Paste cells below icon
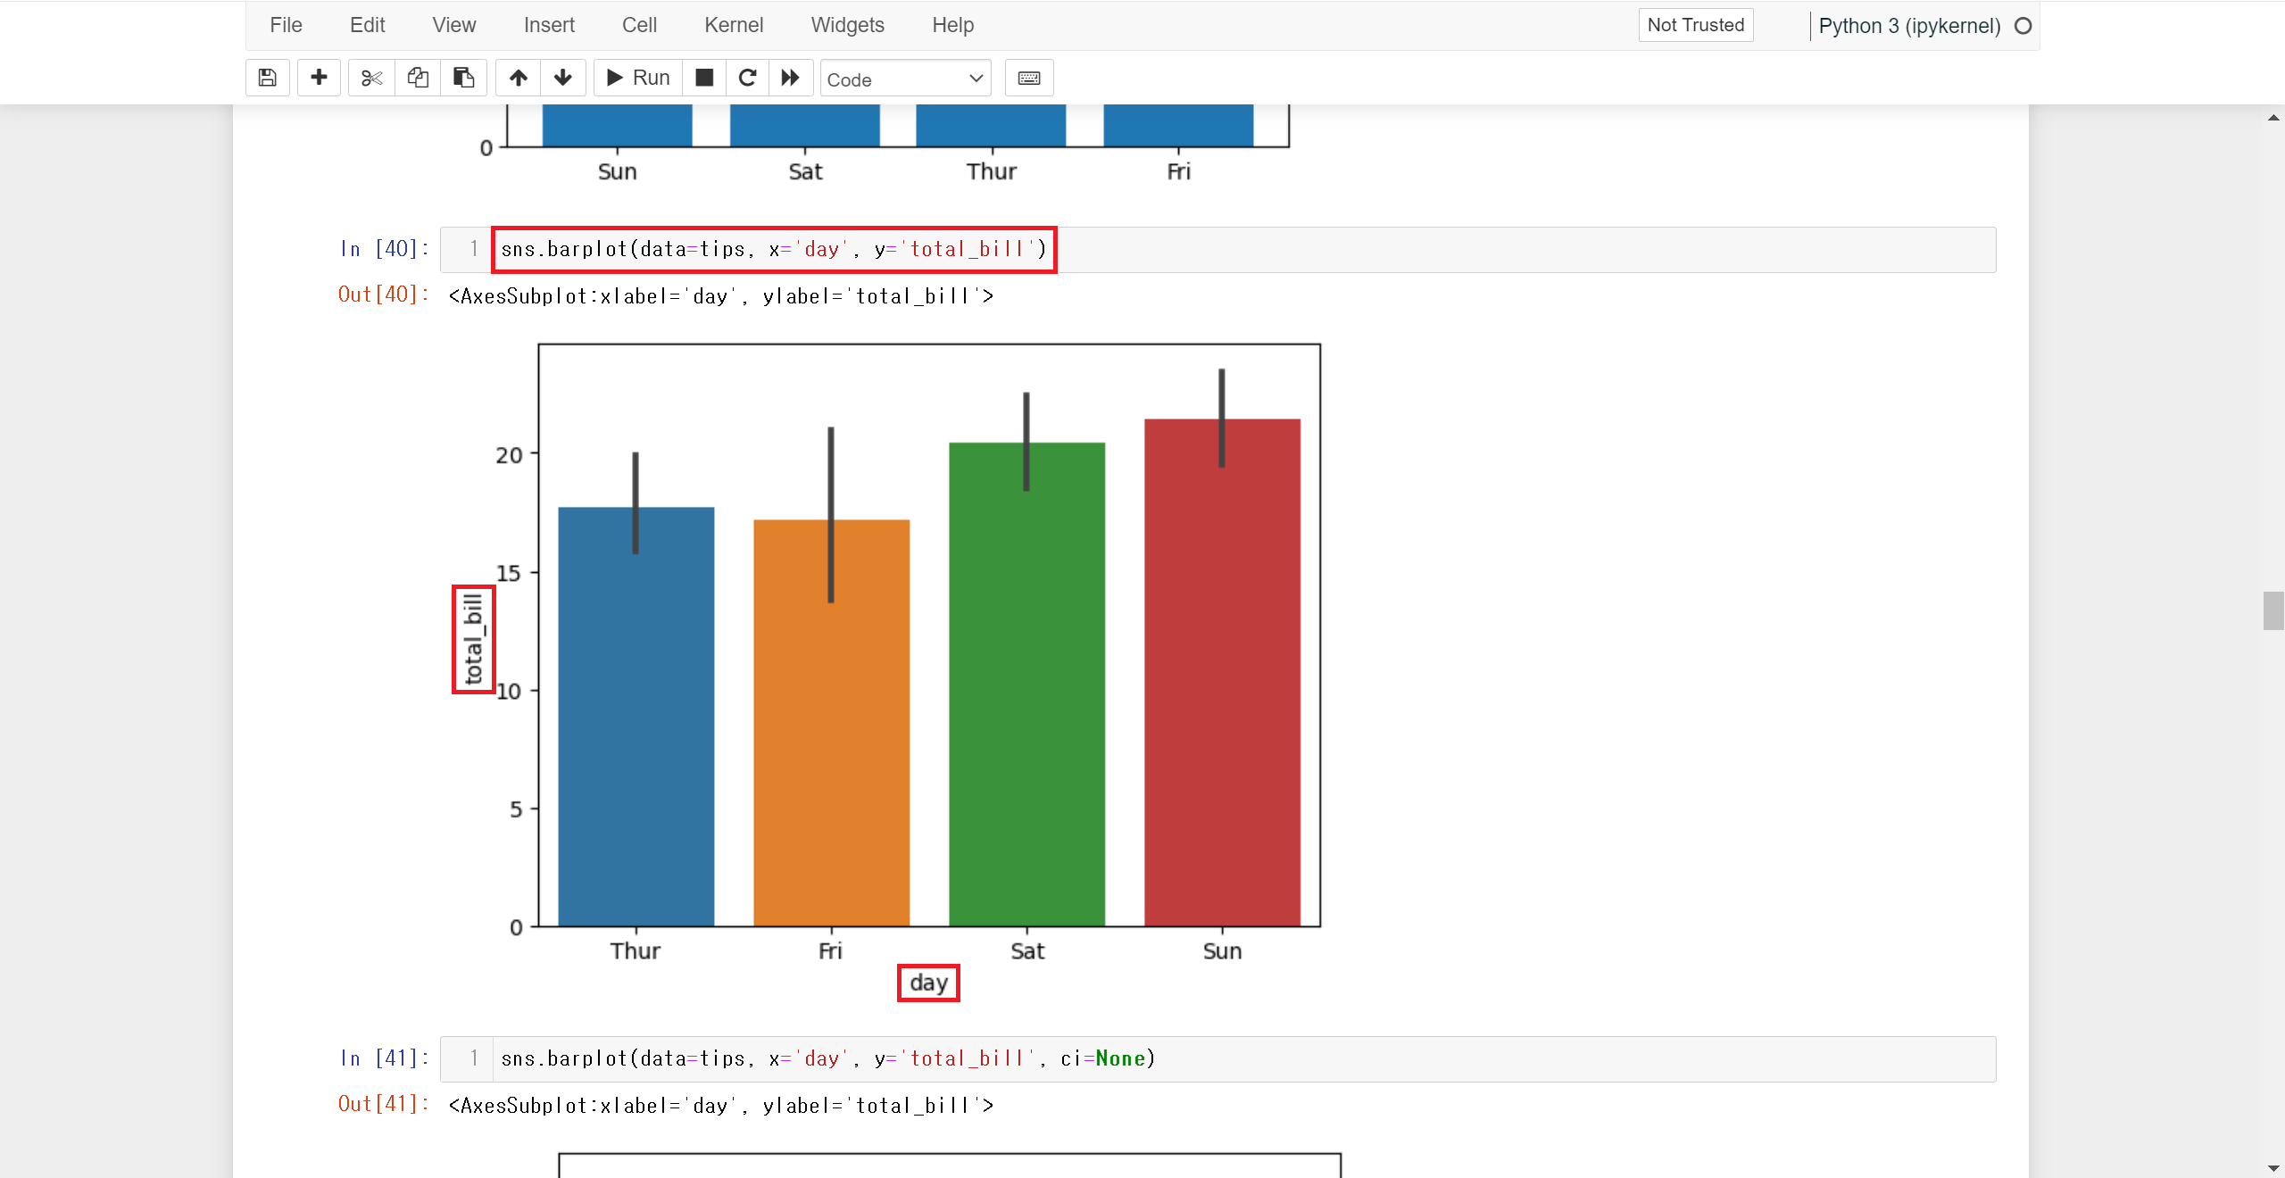This screenshot has width=2285, height=1178. coord(463,78)
